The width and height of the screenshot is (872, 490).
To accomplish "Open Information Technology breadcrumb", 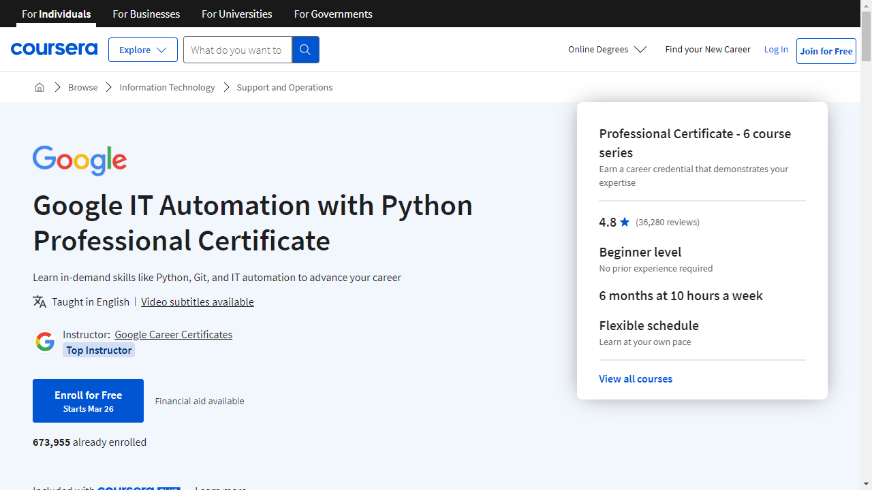I will pos(167,87).
